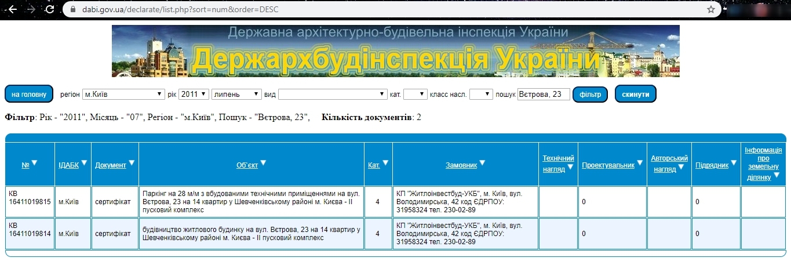This screenshot has height=261, width=791.
Task: Open the month dropdown showing липень
Action: [x=237, y=94]
